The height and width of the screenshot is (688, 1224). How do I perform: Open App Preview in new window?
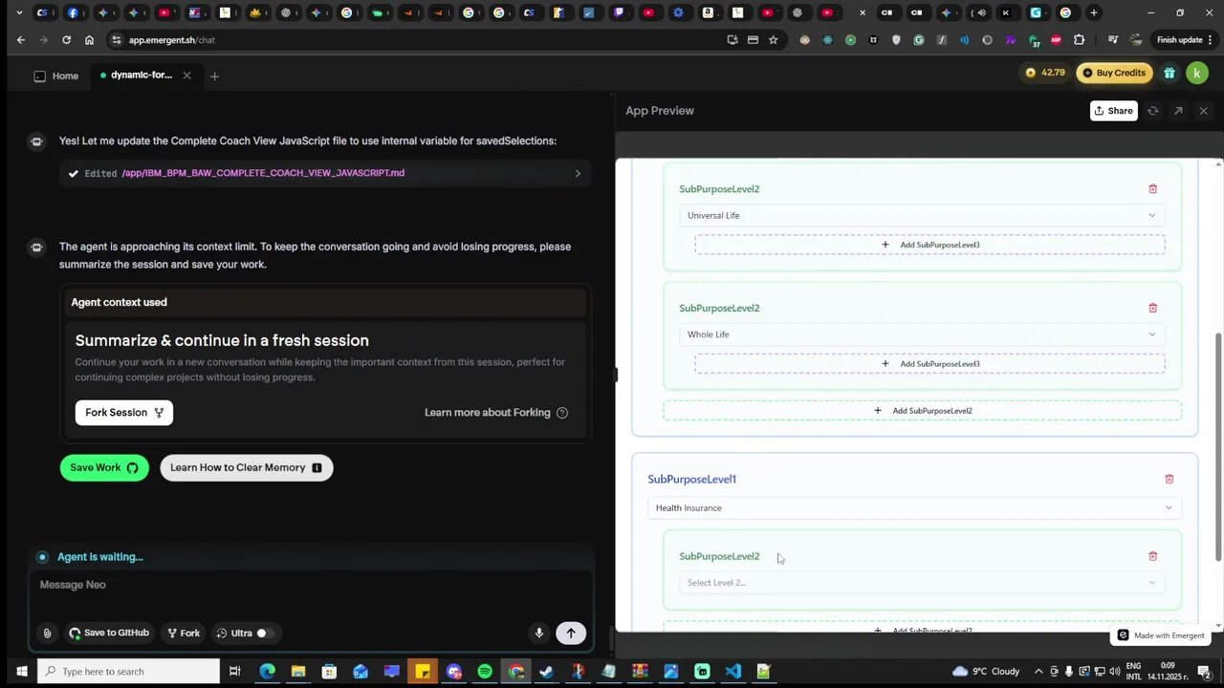1178,111
